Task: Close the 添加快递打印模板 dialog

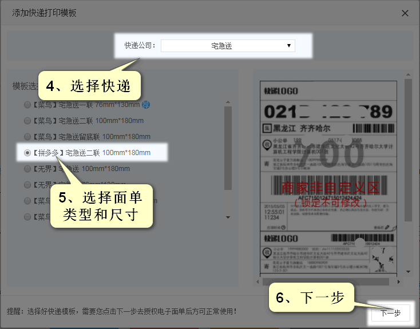Action: 405,13
